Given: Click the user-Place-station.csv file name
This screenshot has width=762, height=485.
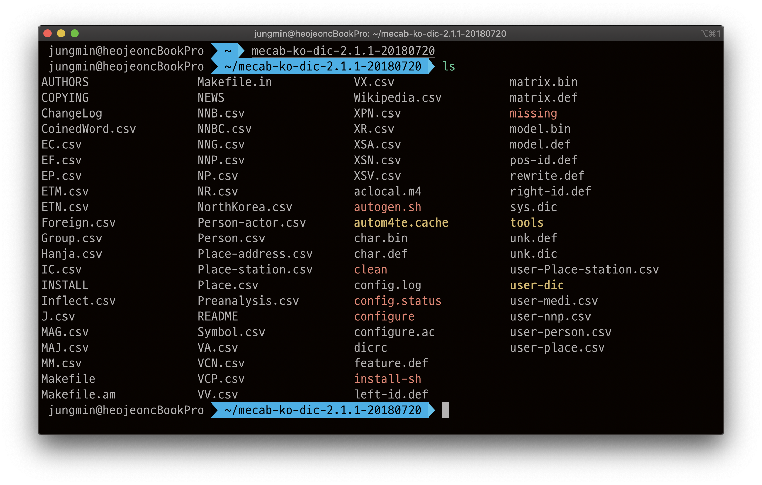Looking at the screenshot, I should pos(584,270).
